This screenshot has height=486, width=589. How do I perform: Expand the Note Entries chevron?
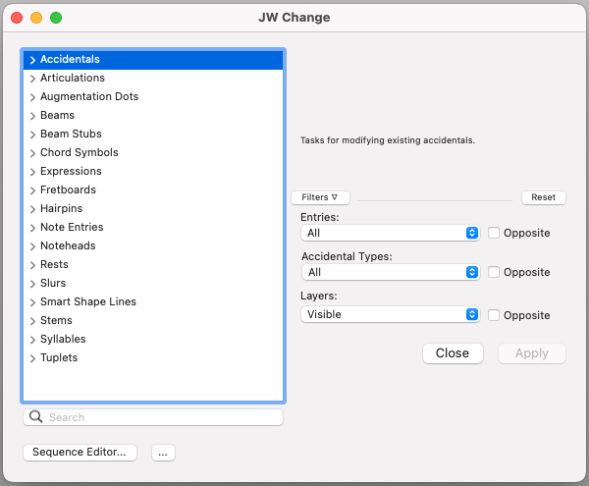[32, 228]
